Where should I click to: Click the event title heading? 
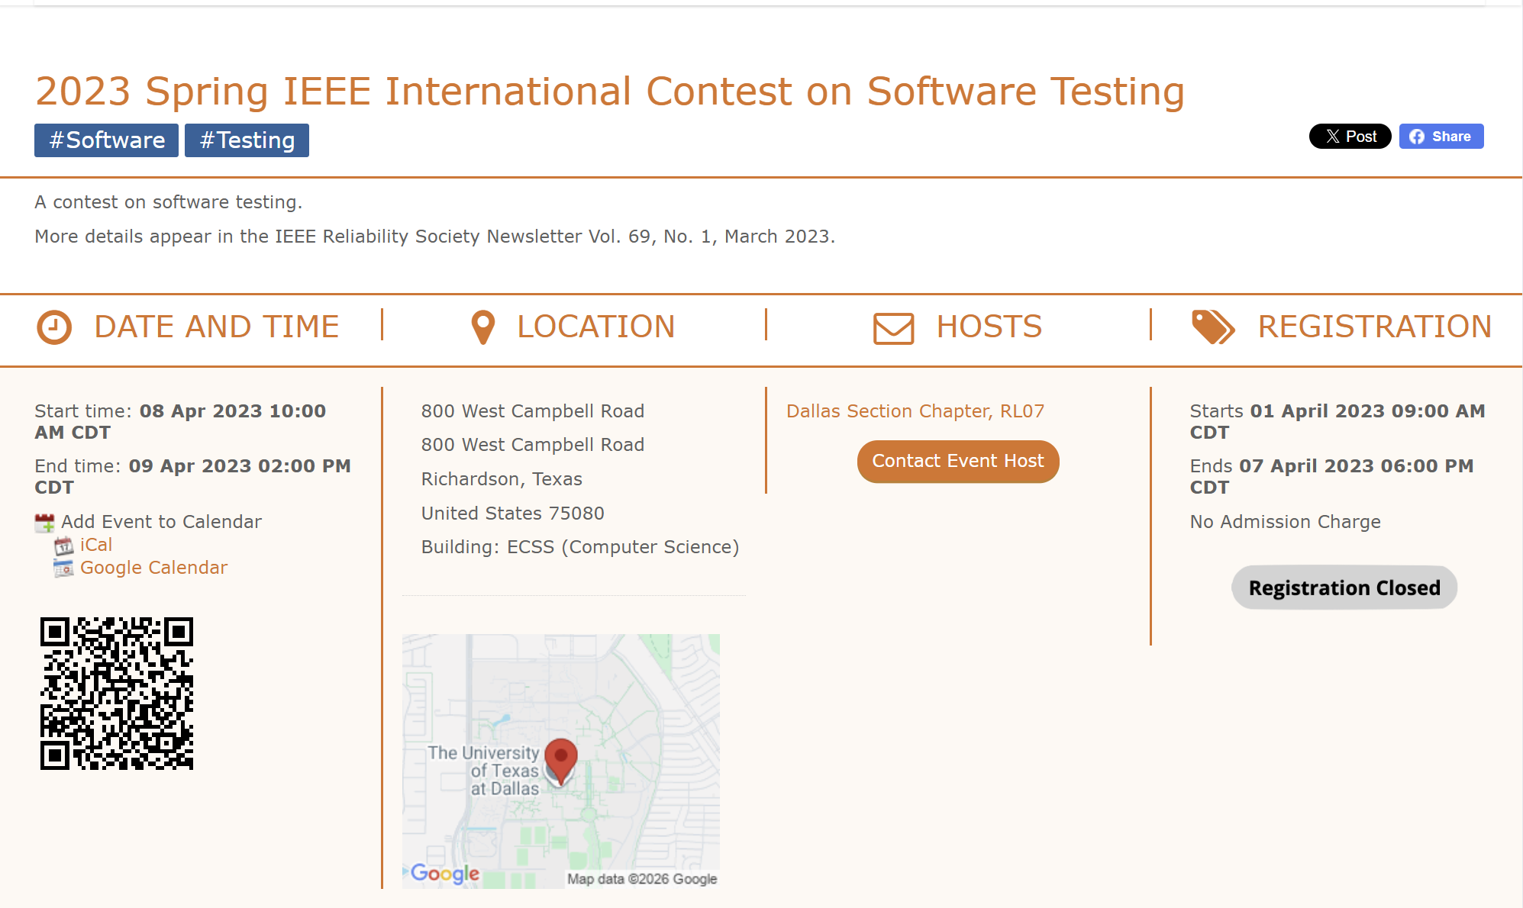(610, 92)
